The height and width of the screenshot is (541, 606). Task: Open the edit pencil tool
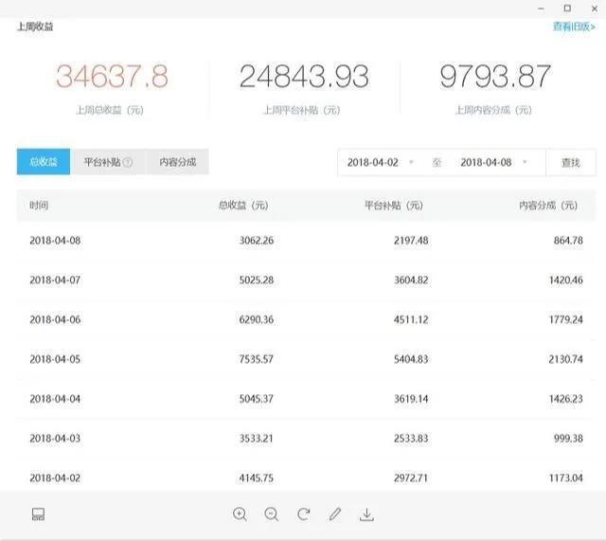click(x=335, y=514)
